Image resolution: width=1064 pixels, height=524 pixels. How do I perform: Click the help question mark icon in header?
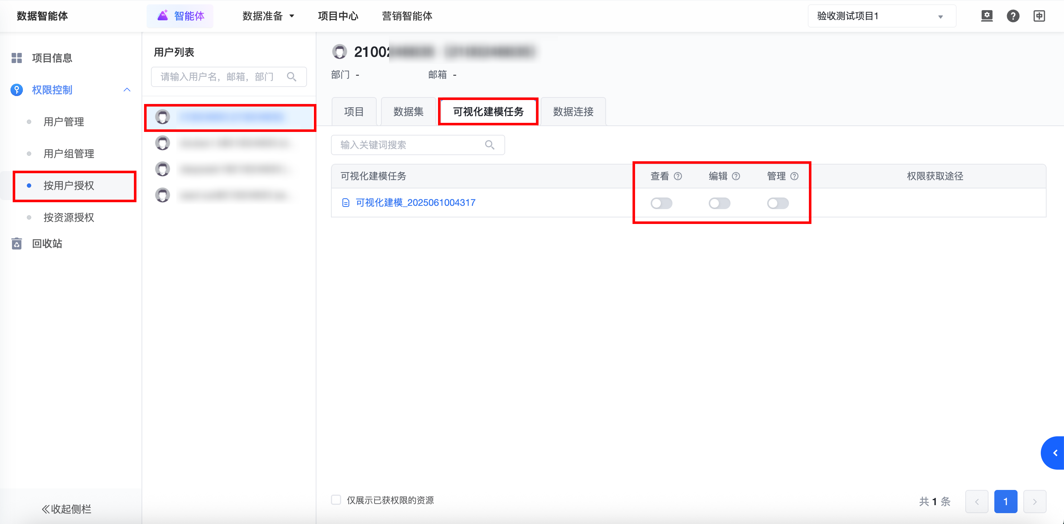pos(1013,16)
